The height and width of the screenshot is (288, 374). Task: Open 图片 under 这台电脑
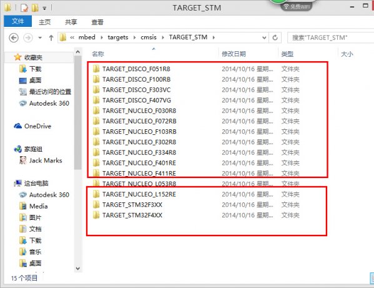[36, 217]
